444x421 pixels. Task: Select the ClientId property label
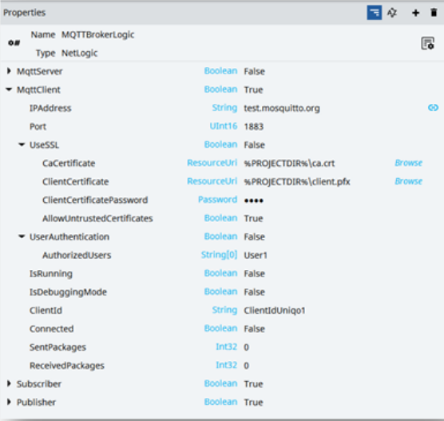coord(46,311)
